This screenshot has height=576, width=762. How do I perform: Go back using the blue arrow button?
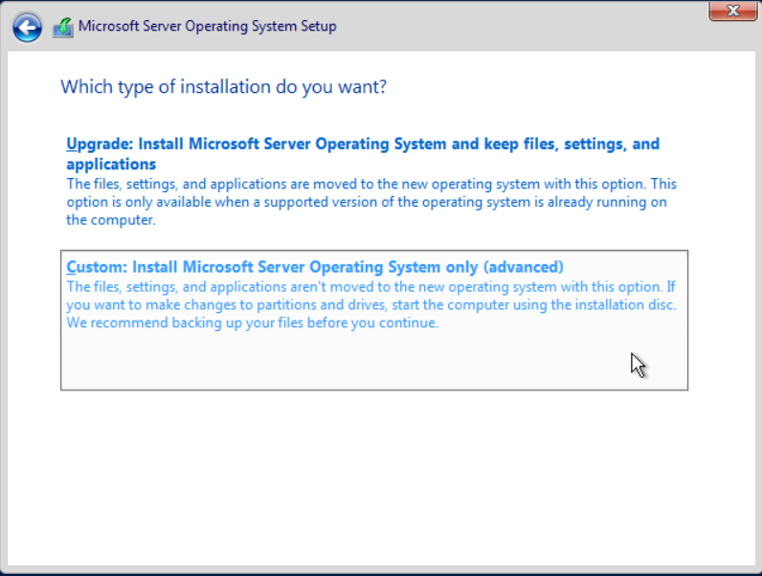27,28
